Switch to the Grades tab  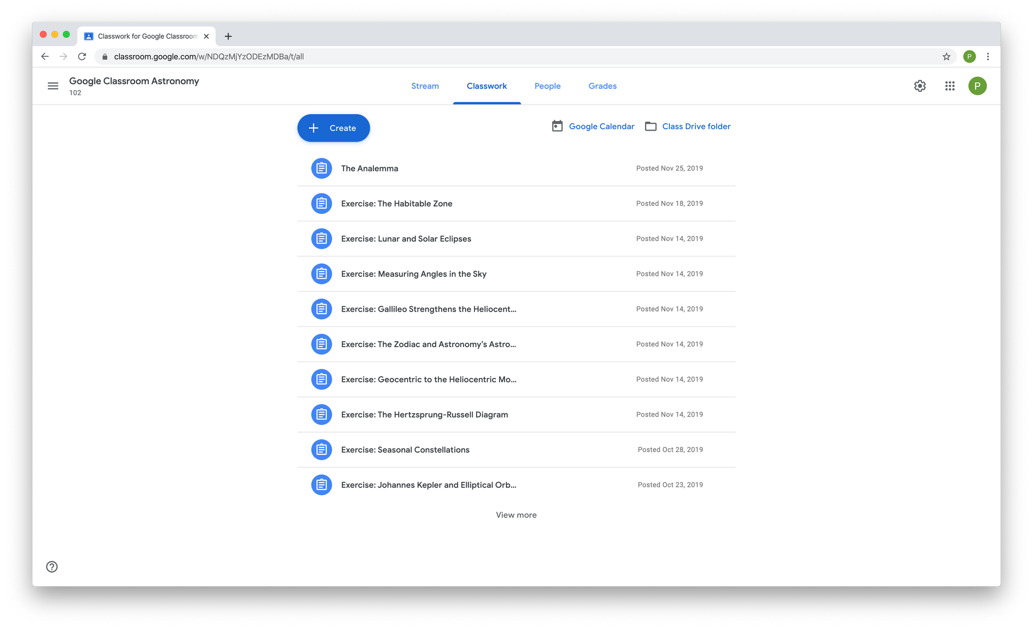coord(602,86)
